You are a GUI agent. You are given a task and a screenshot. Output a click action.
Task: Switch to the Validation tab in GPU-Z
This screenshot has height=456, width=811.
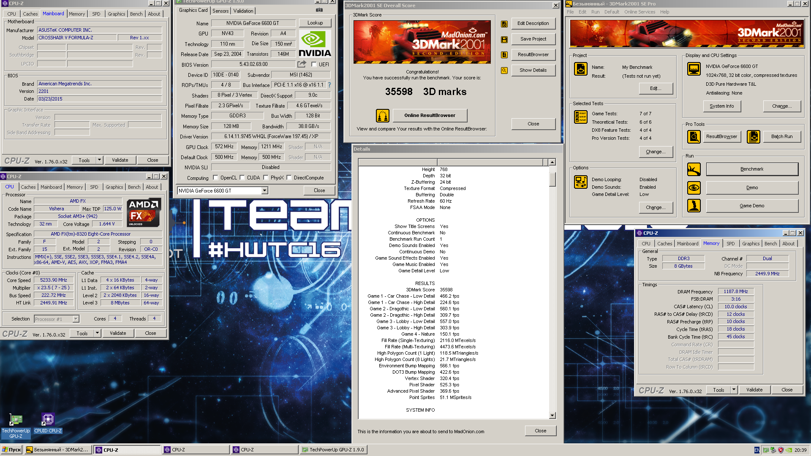tap(243, 11)
